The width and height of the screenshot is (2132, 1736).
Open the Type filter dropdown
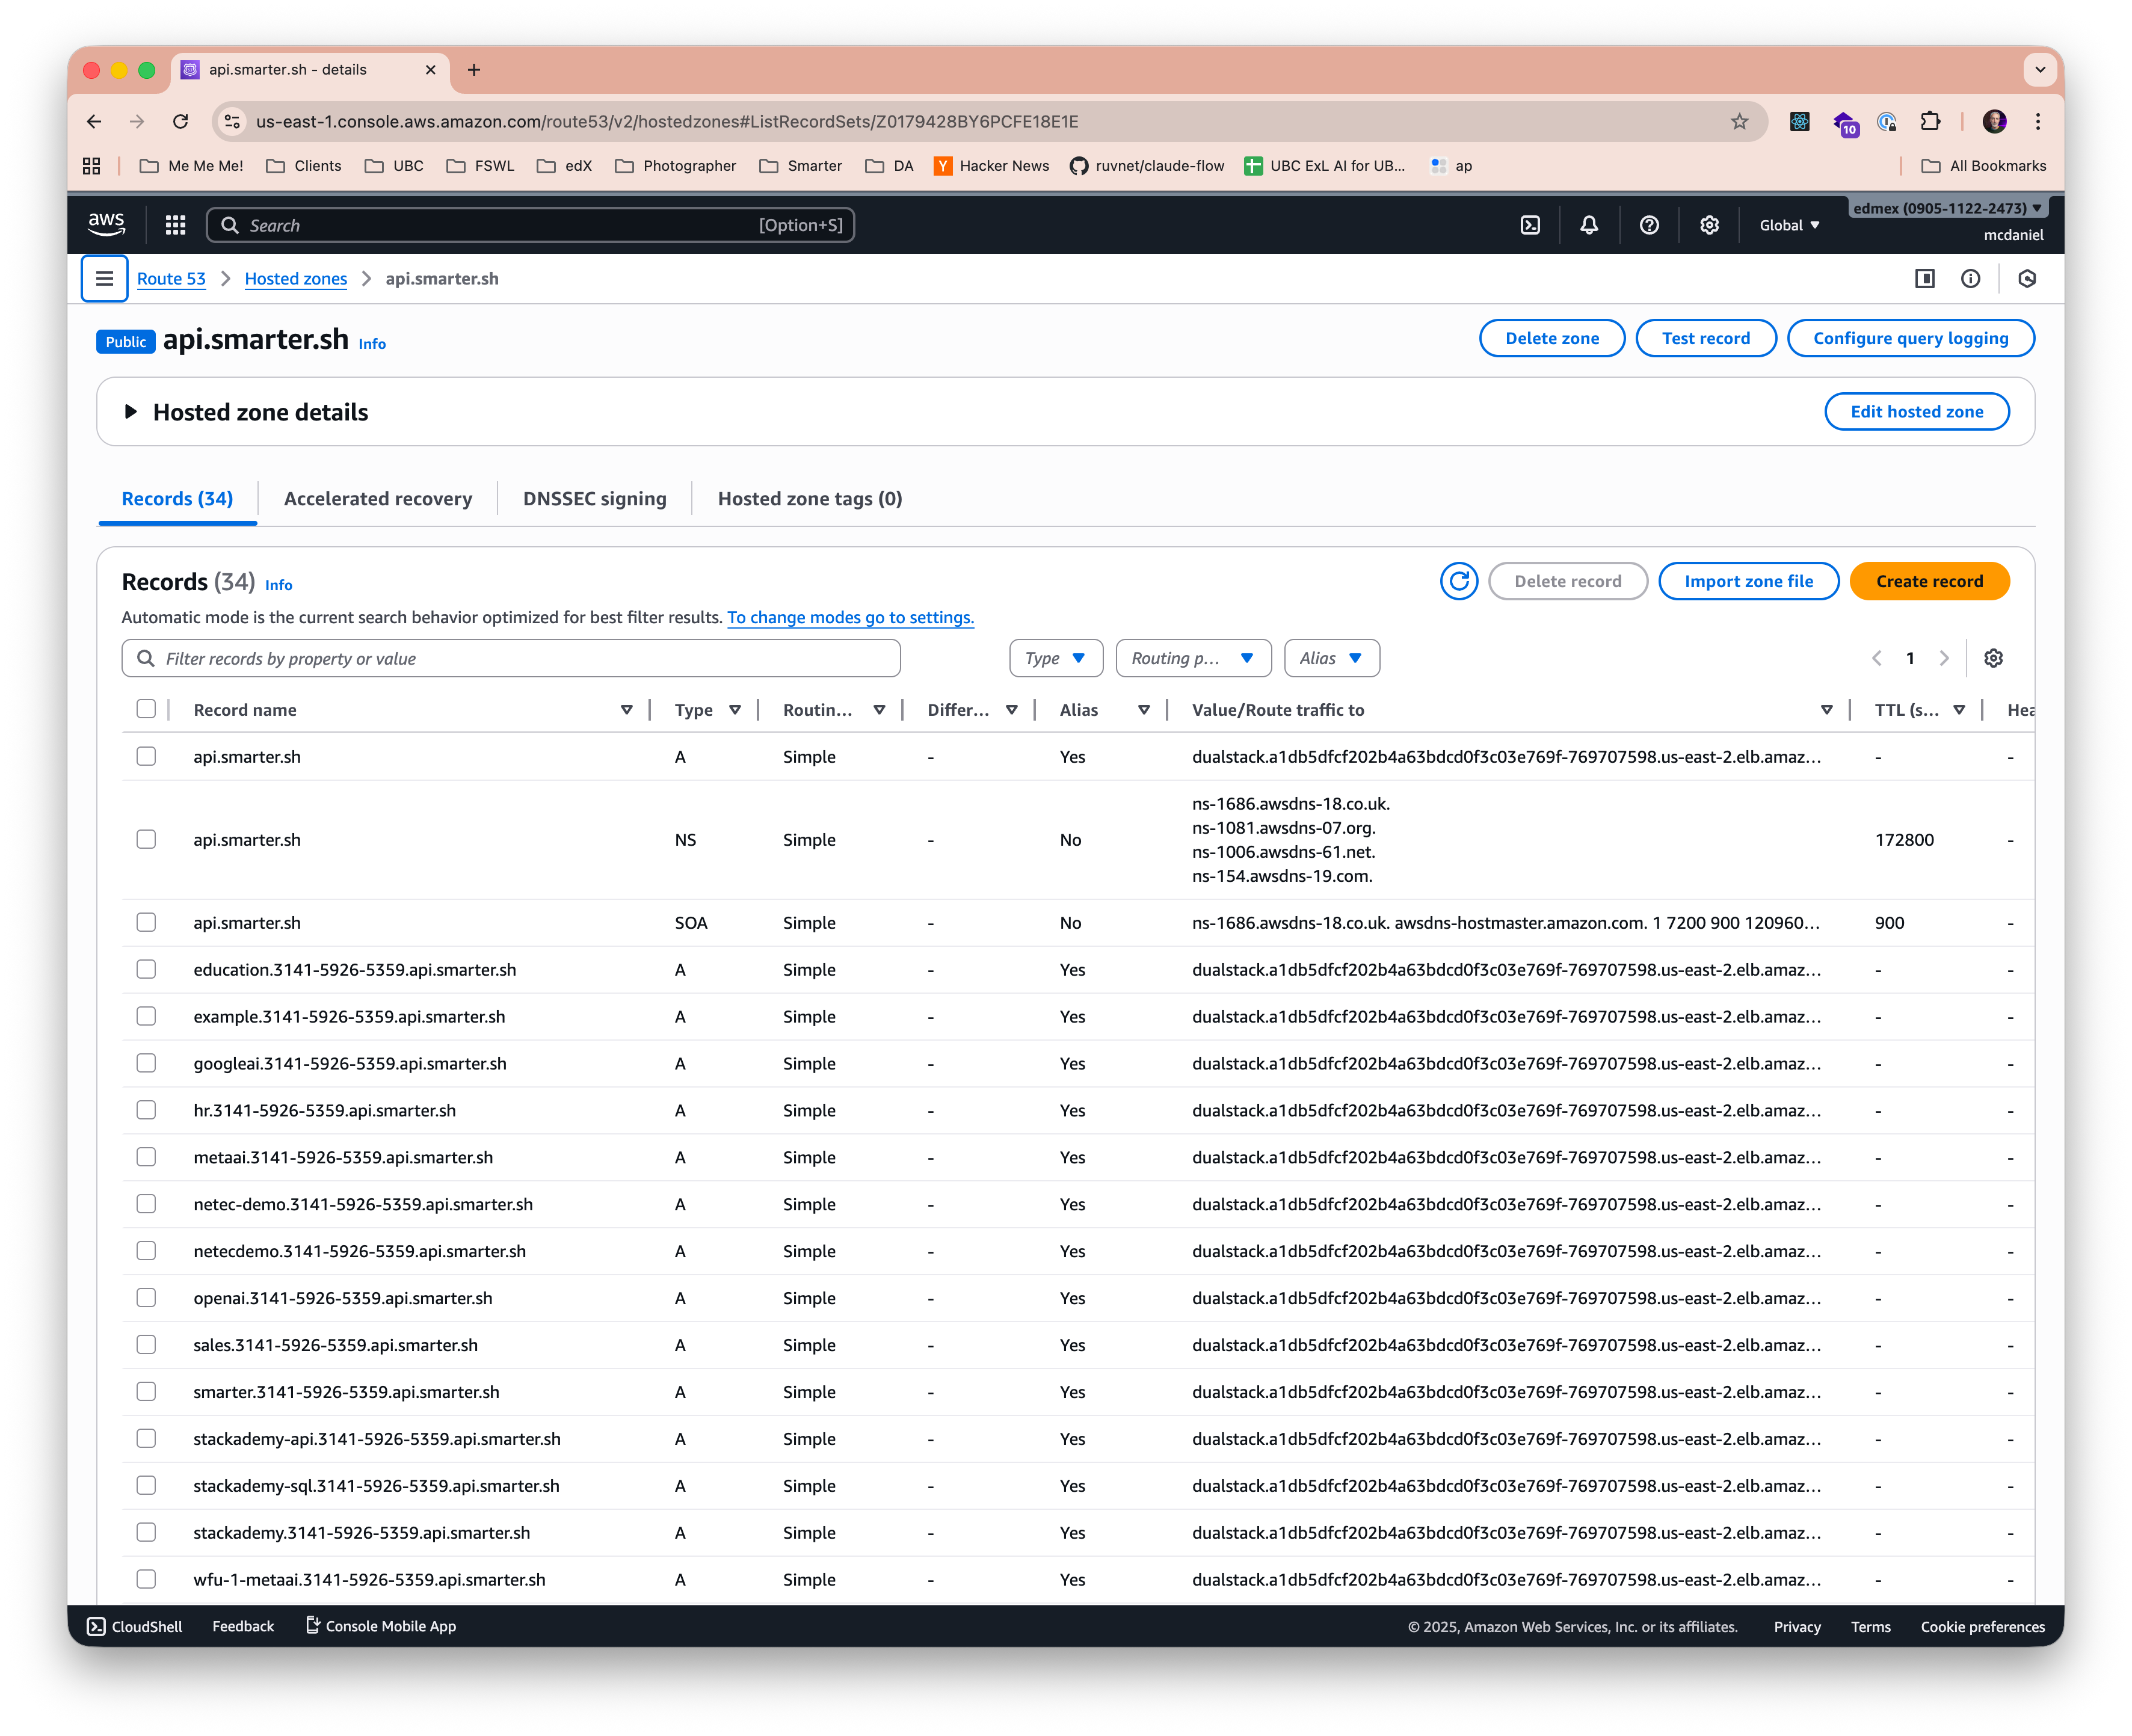1055,658
